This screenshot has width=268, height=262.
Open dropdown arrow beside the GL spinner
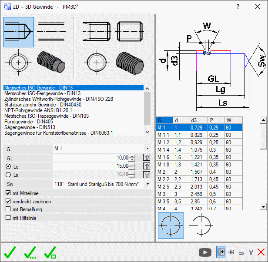pos(133,158)
